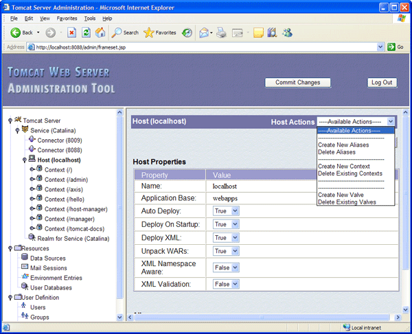Image resolution: width=412 pixels, height=334 pixels.
Task: Open the Tools menu
Action: tap(89, 18)
